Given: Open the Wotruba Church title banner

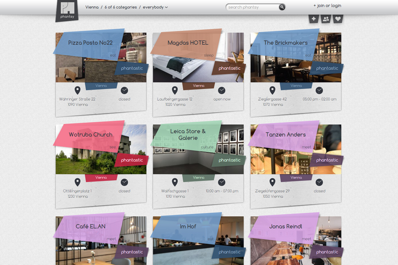Looking at the screenshot, I should (x=89, y=136).
